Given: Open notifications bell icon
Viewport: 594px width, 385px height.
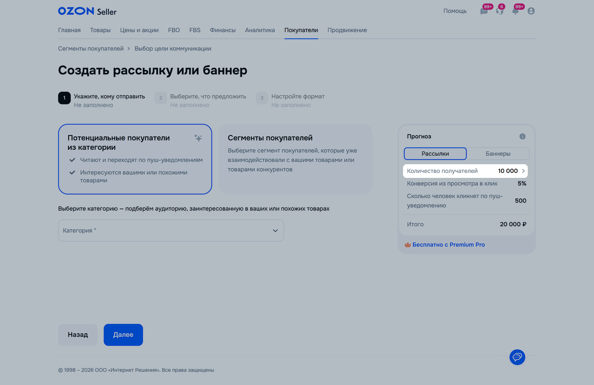Looking at the screenshot, I should click(x=515, y=11).
